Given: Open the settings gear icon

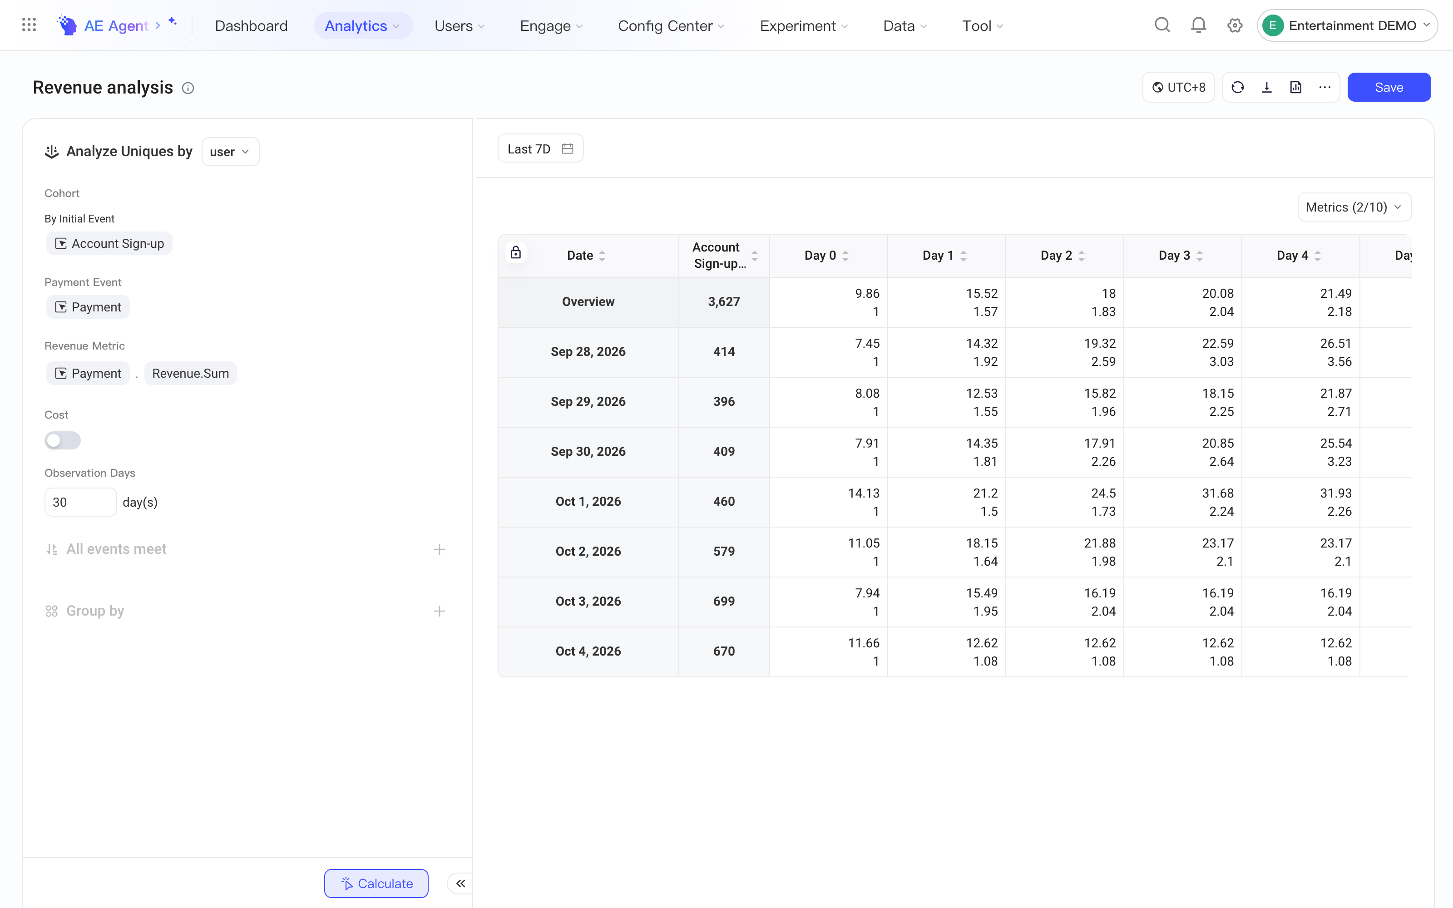Looking at the screenshot, I should 1235,25.
